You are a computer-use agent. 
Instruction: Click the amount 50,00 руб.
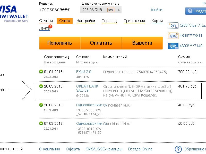pos(187,124)
